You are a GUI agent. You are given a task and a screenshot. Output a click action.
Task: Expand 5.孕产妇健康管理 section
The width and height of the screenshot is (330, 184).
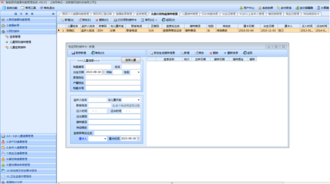28,142
